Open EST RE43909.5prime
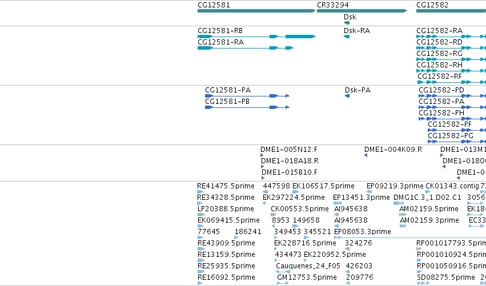Screen dimensions: 486x286 click(226, 243)
